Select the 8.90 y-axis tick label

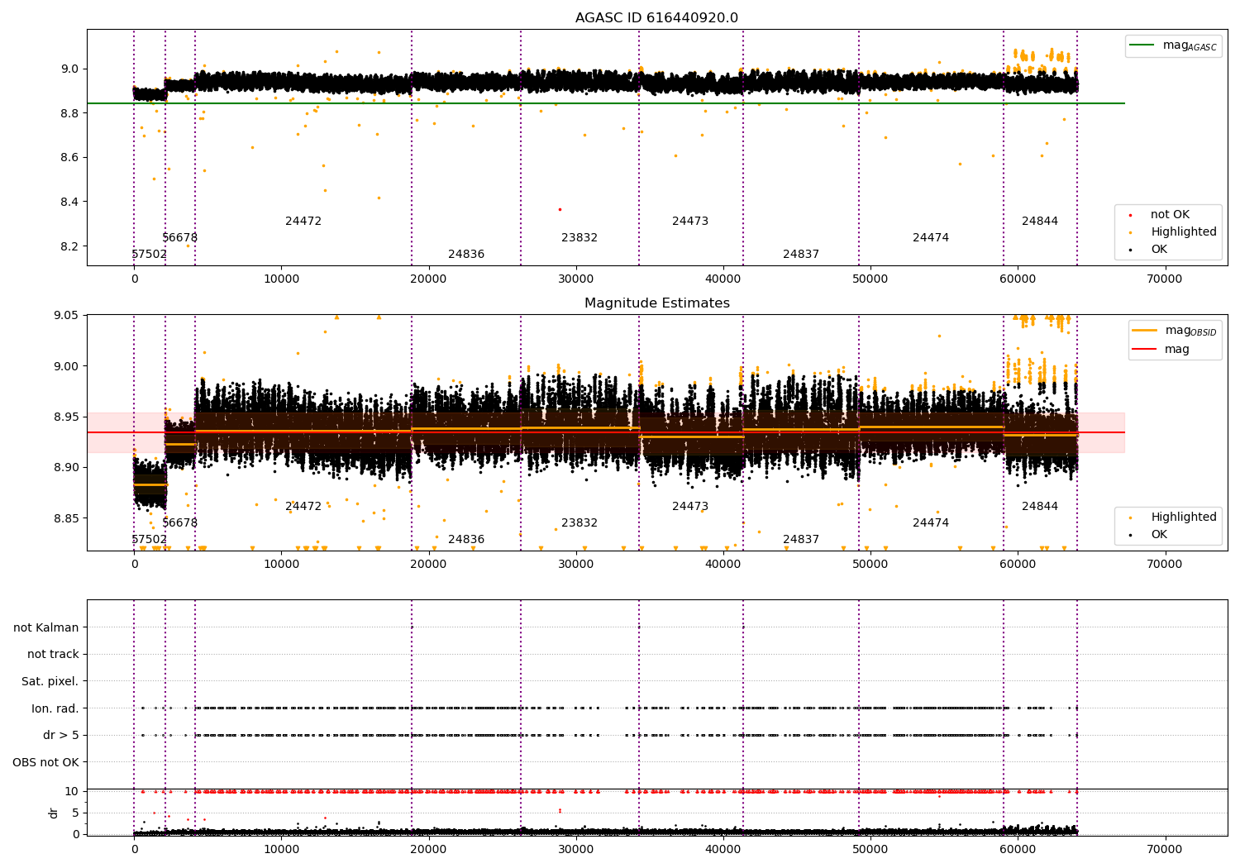(x=65, y=468)
